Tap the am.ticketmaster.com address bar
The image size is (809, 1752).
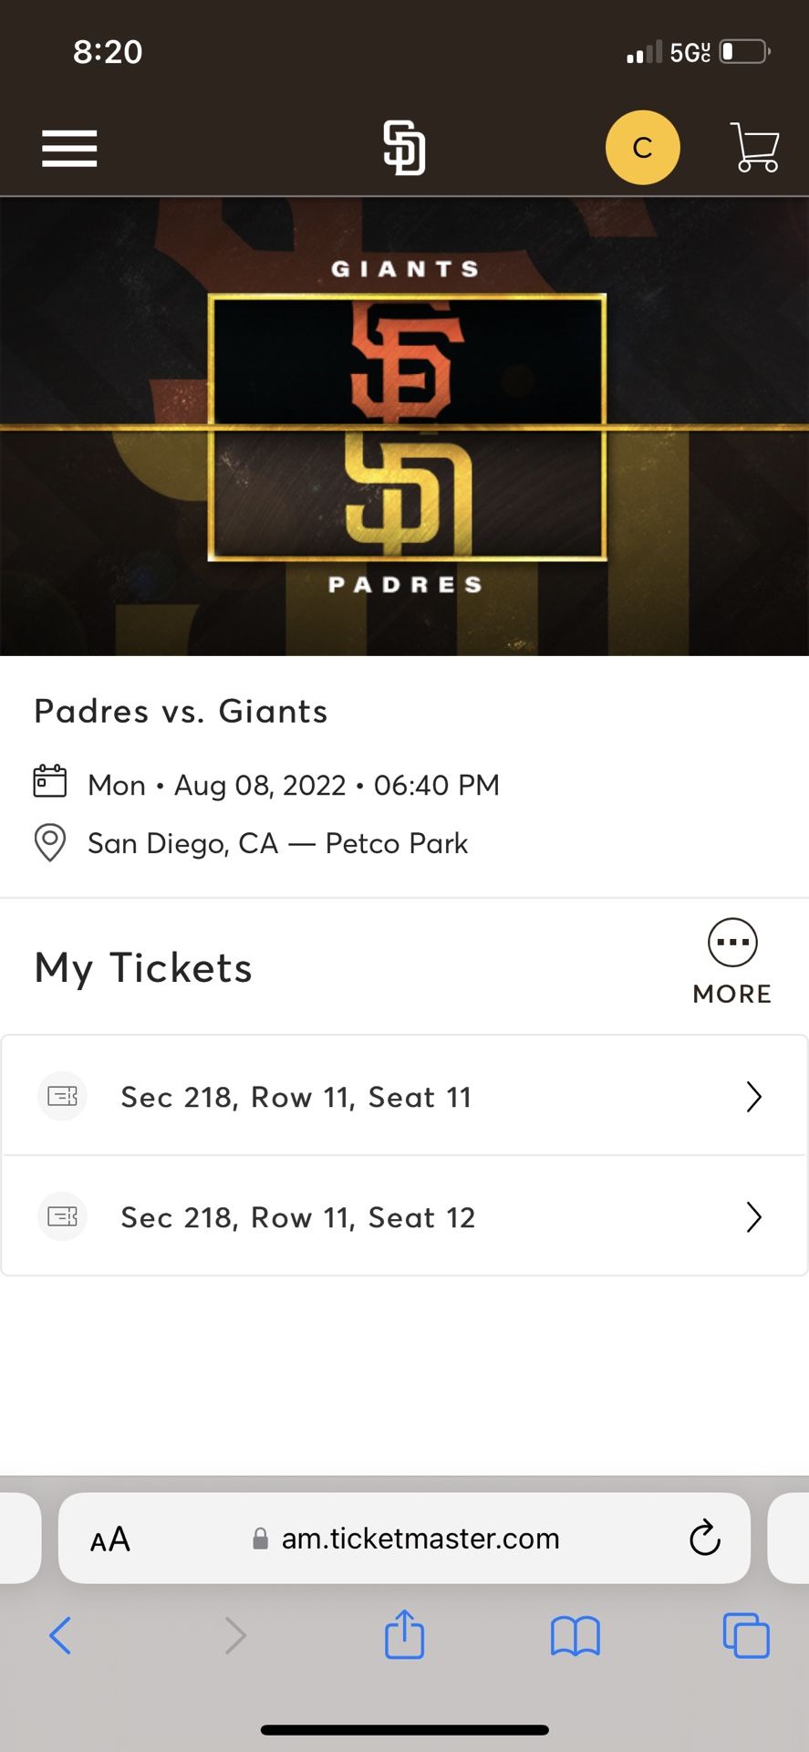(x=420, y=1538)
